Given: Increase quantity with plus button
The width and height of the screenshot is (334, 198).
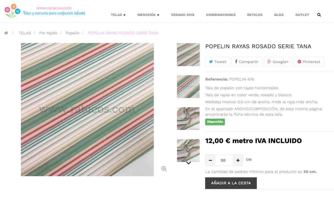Looking at the screenshot, I should [x=238, y=160].
